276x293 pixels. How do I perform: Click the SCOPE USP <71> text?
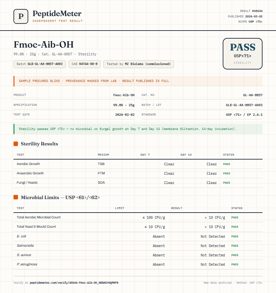(250, 22)
